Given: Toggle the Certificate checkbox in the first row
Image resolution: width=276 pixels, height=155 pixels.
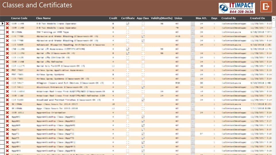Looking at the screenshot, I should 128,24.
